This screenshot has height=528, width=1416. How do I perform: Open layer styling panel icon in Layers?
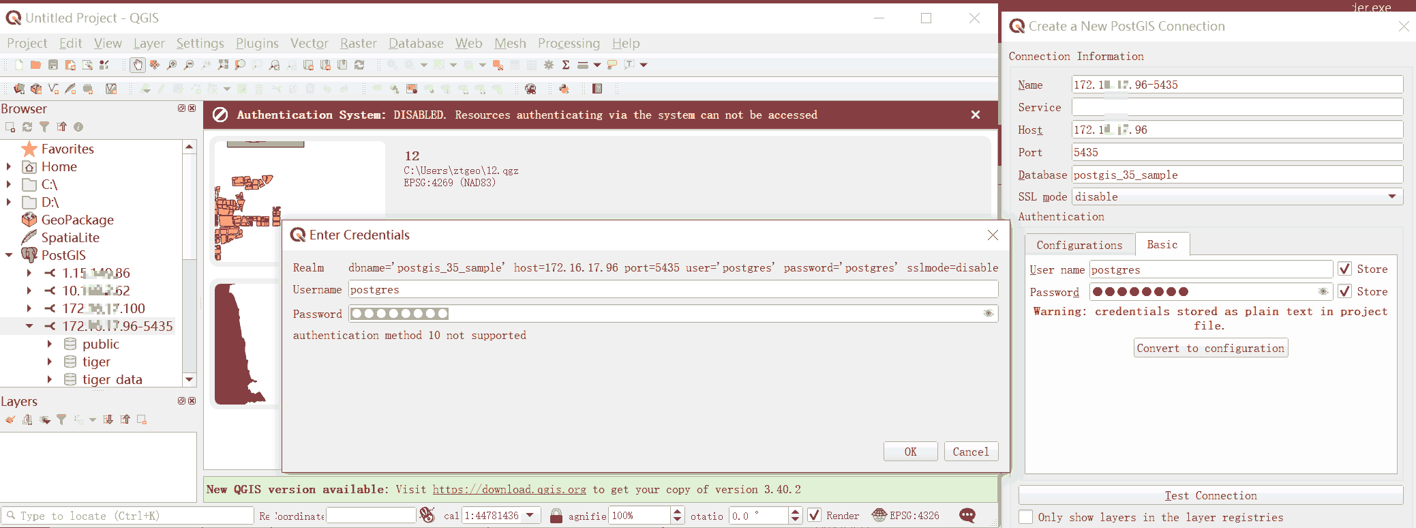click(x=10, y=420)
